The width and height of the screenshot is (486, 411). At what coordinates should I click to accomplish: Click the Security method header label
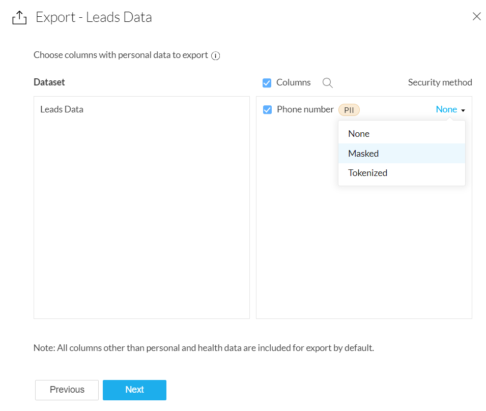[440, 82]
